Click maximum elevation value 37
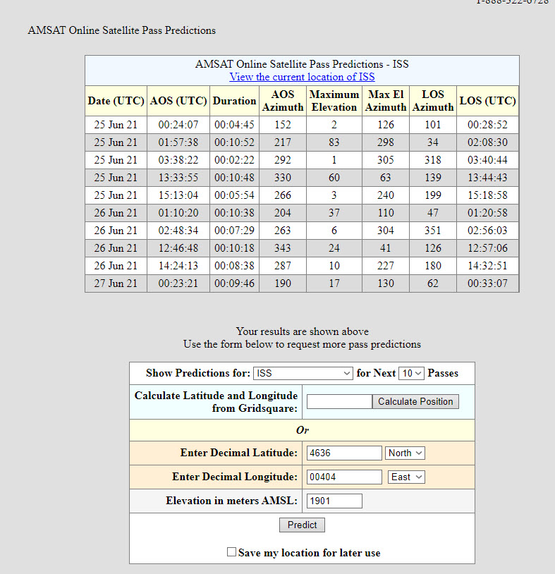The image size is (555, 574). pos(334,213)
